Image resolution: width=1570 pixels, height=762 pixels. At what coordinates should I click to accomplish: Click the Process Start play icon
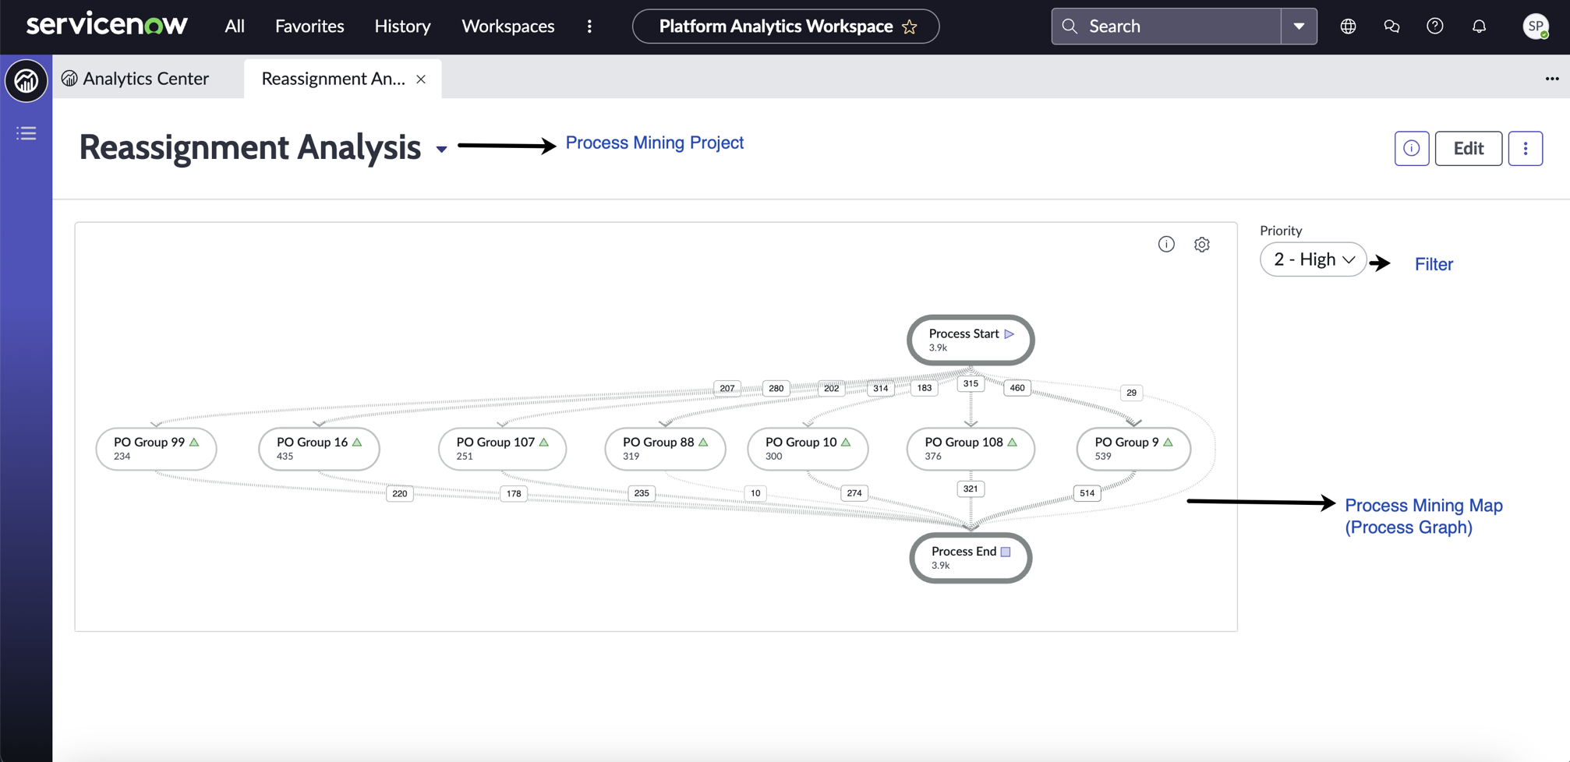(x=1010, y=333)
